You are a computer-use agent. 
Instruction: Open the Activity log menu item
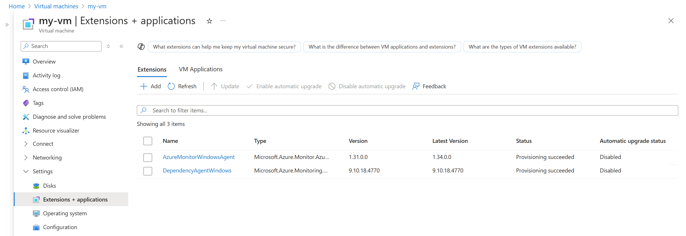click(46, 75)
